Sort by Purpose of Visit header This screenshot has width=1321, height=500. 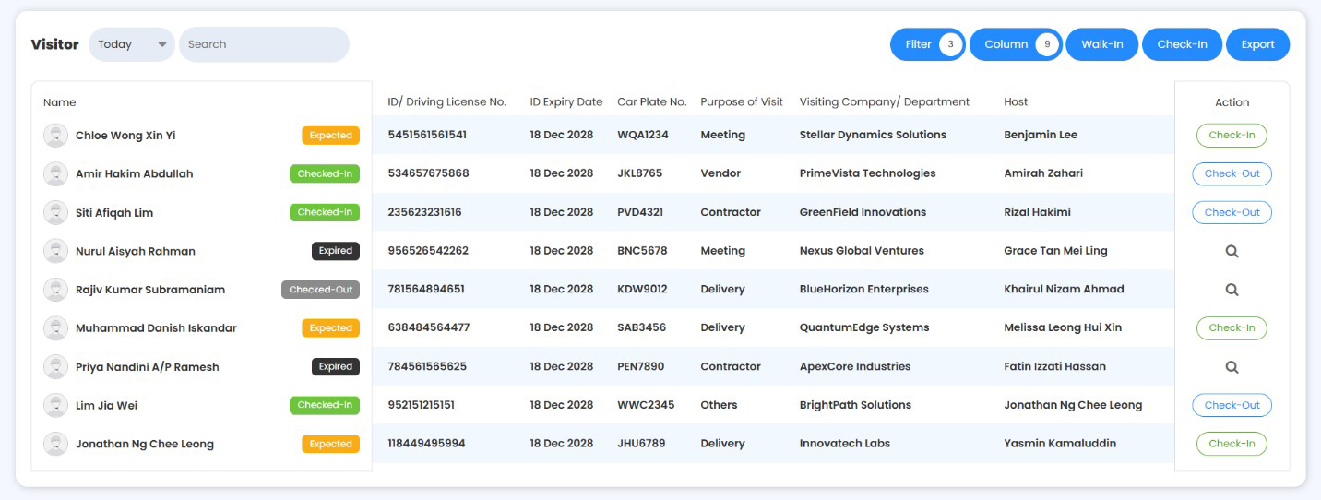(x=742, y=102)
